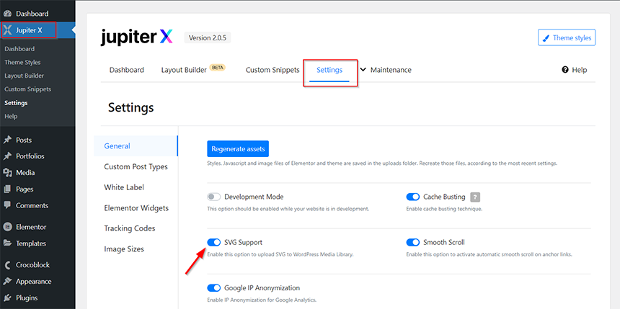Disable the SVG Support toggle
620x309 pixels.
click(x=214, y=242)
